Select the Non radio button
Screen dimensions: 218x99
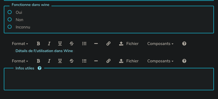point(9,20)
